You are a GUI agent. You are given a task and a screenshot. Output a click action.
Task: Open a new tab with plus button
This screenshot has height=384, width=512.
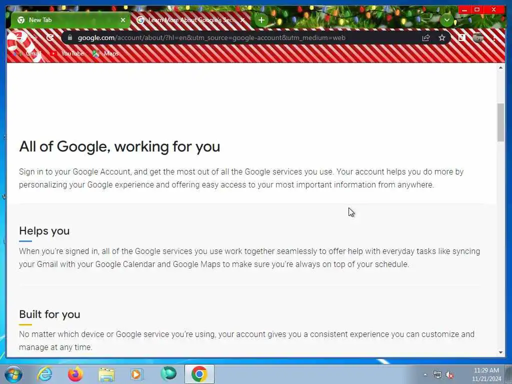point(261,20)
